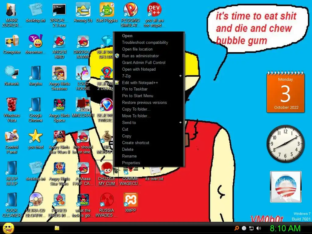
Task: Choose Open file location
Action: point(149,49)
